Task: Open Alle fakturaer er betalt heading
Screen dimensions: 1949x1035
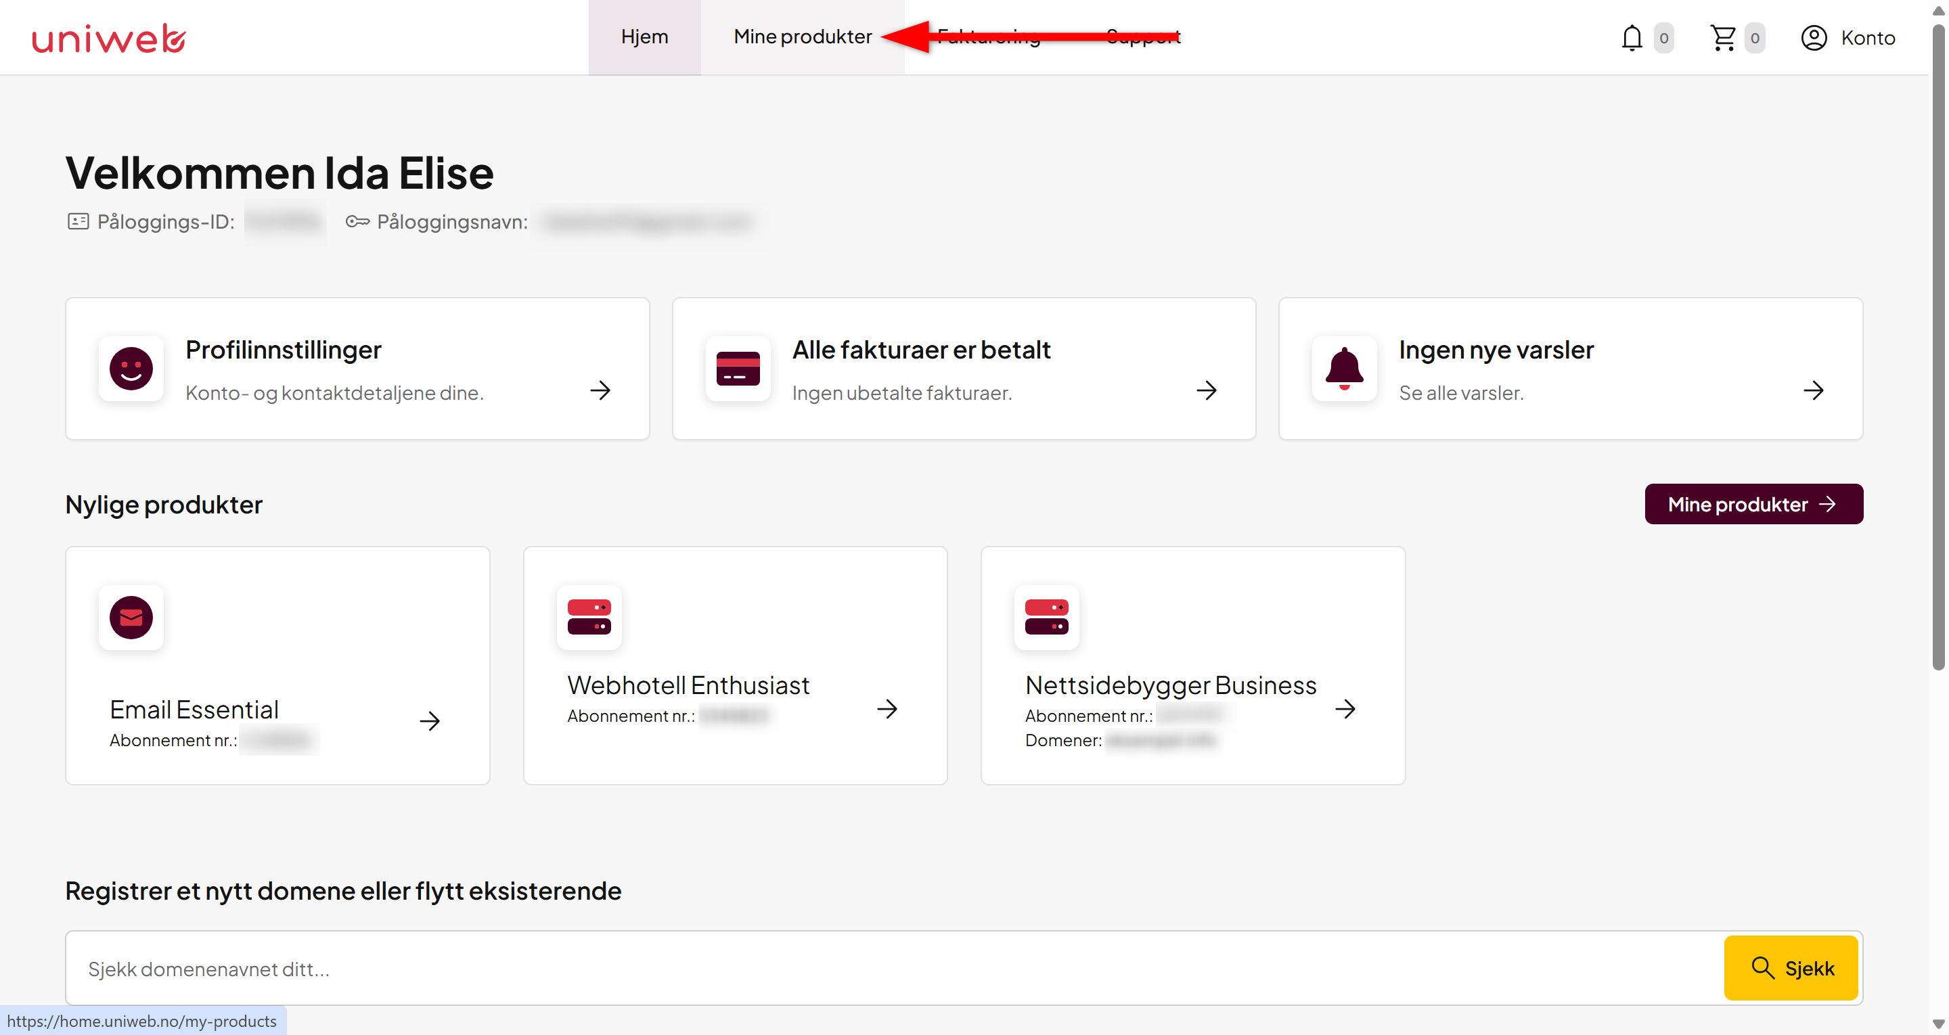Action: click(x=921, y=350)
